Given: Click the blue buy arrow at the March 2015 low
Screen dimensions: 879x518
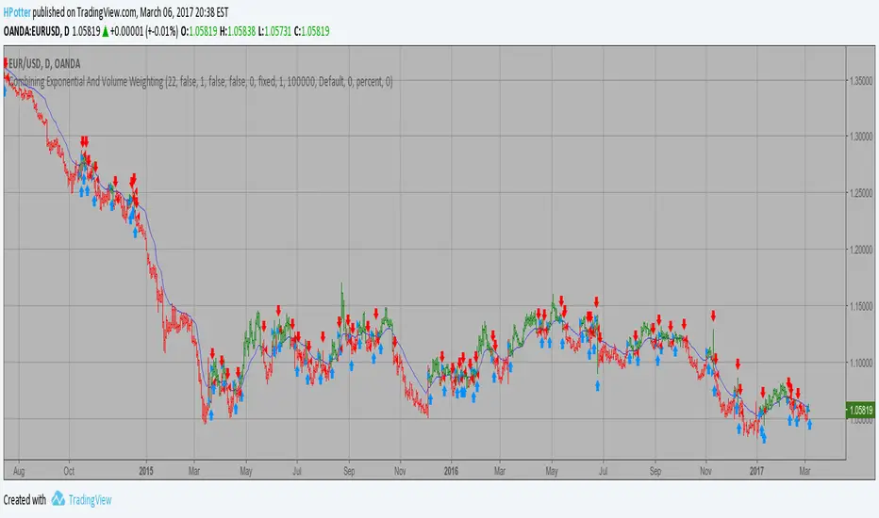Looking at the screenshot, I should (x=210, y=413).
